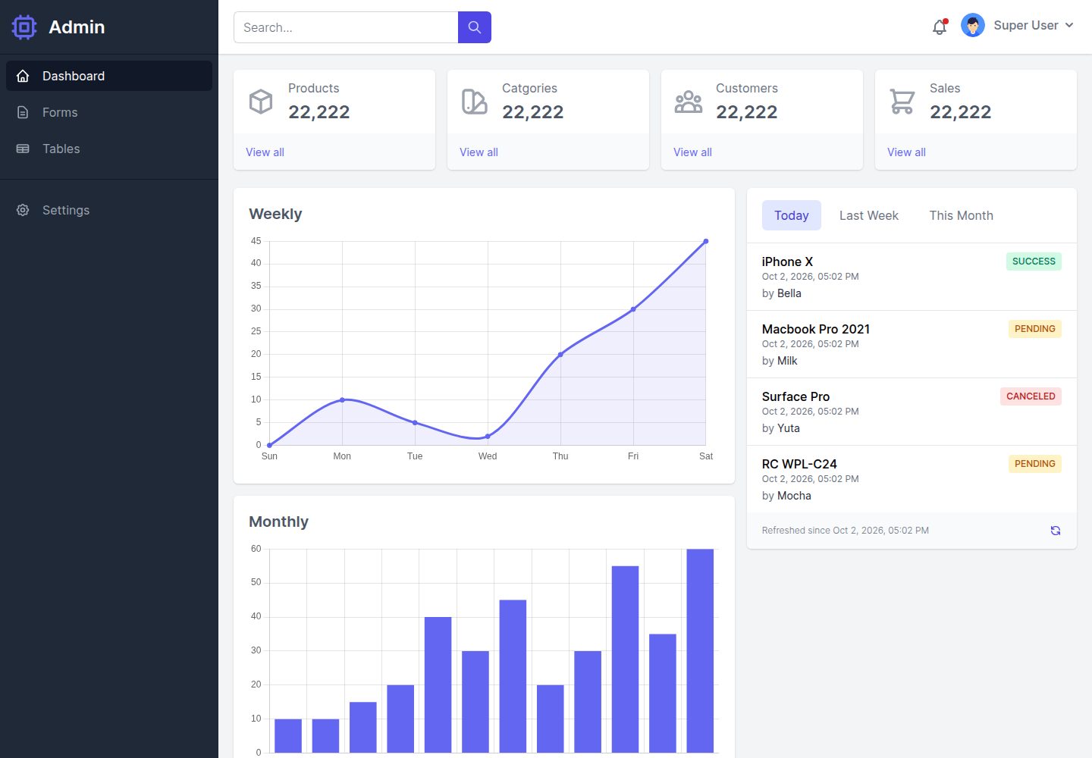
Task: Click the Settings gear icon
Action: pos(23,210)
